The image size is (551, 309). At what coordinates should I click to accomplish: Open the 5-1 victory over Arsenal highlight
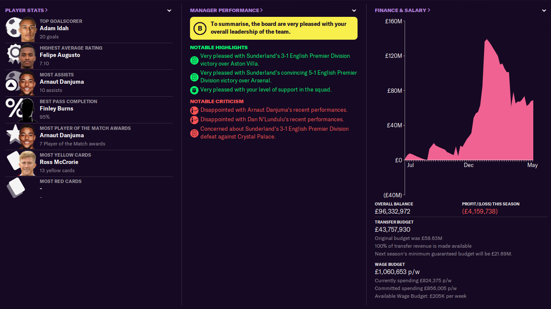point(279,77)
